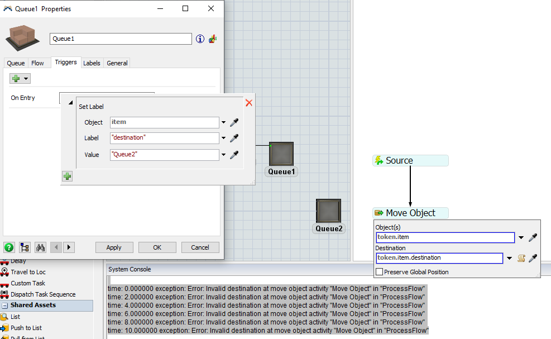Switch to the Flow tab
551x339 pixels.
[x=37, y=63]
